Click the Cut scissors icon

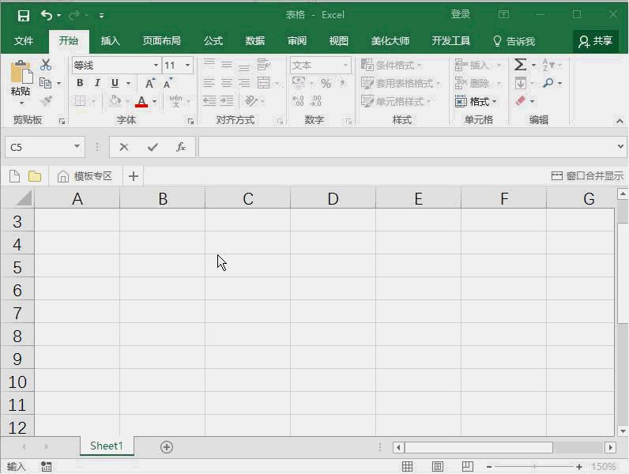tap(46, 65)
